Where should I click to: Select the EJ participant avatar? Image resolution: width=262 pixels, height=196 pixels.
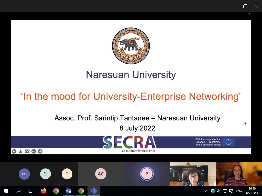tap(46, 174)
